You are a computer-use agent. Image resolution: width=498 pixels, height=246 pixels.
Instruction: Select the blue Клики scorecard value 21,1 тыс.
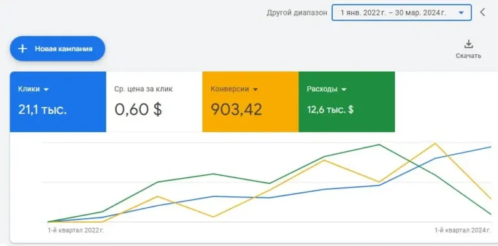43,109
